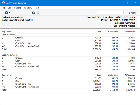Click Sales value 304.55
This screenshot has width=140, height=105.
click(98, 61)
